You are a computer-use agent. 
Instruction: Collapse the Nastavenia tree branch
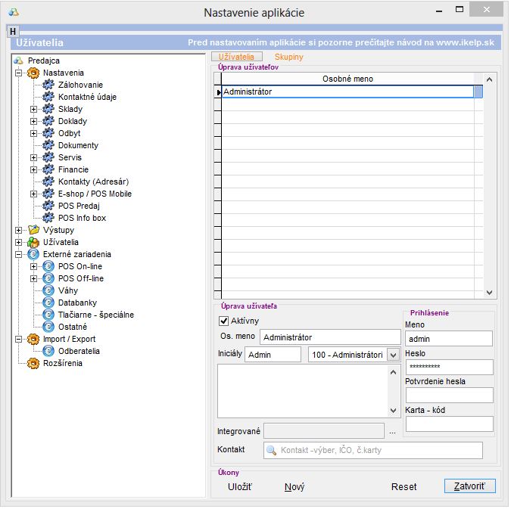(18, 73)
